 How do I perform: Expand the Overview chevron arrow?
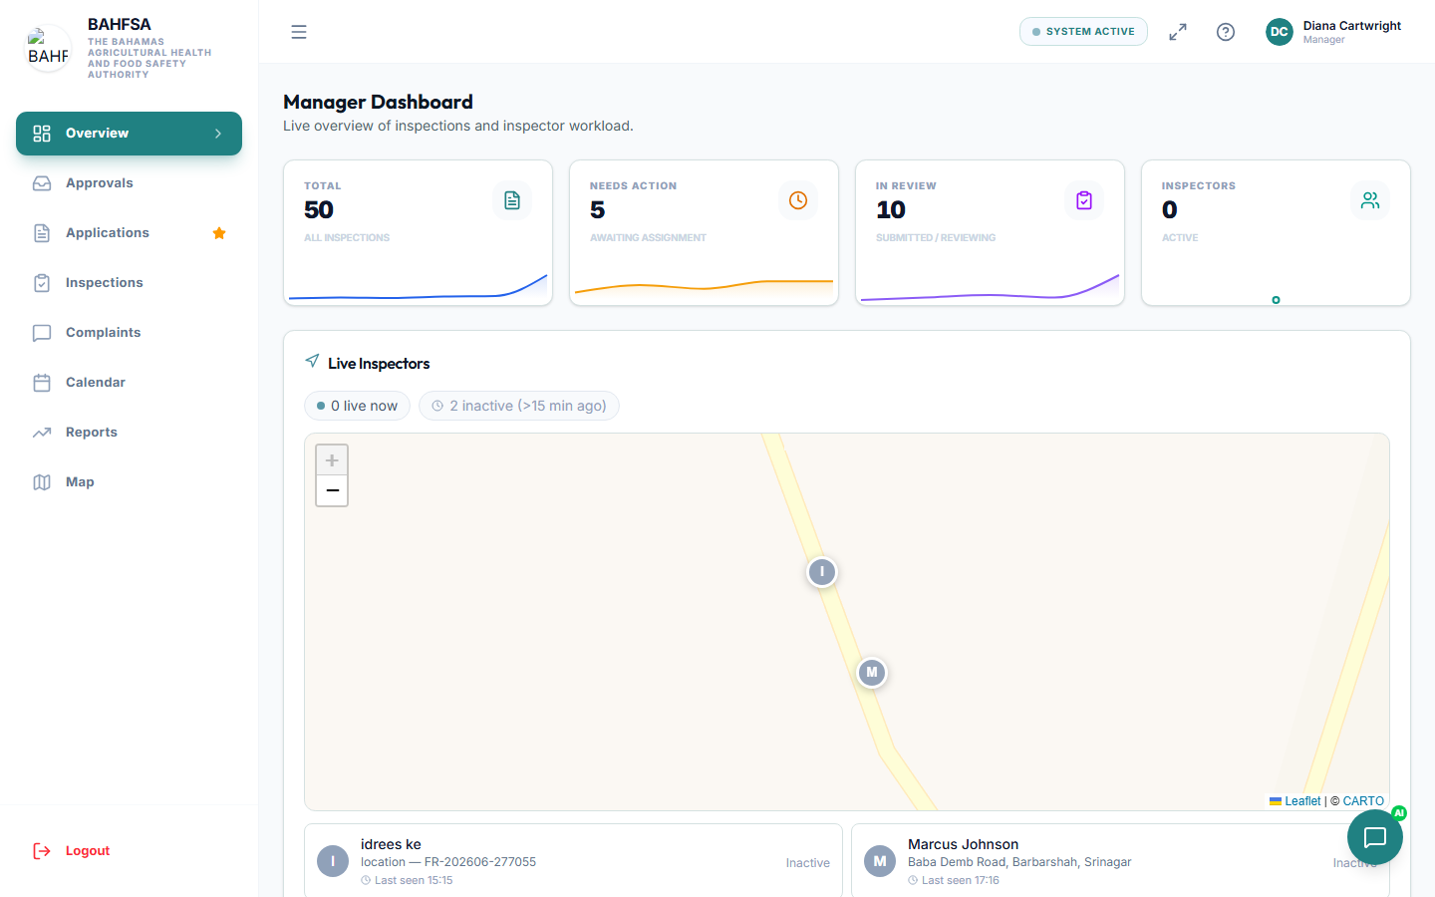tap(218, 134)
